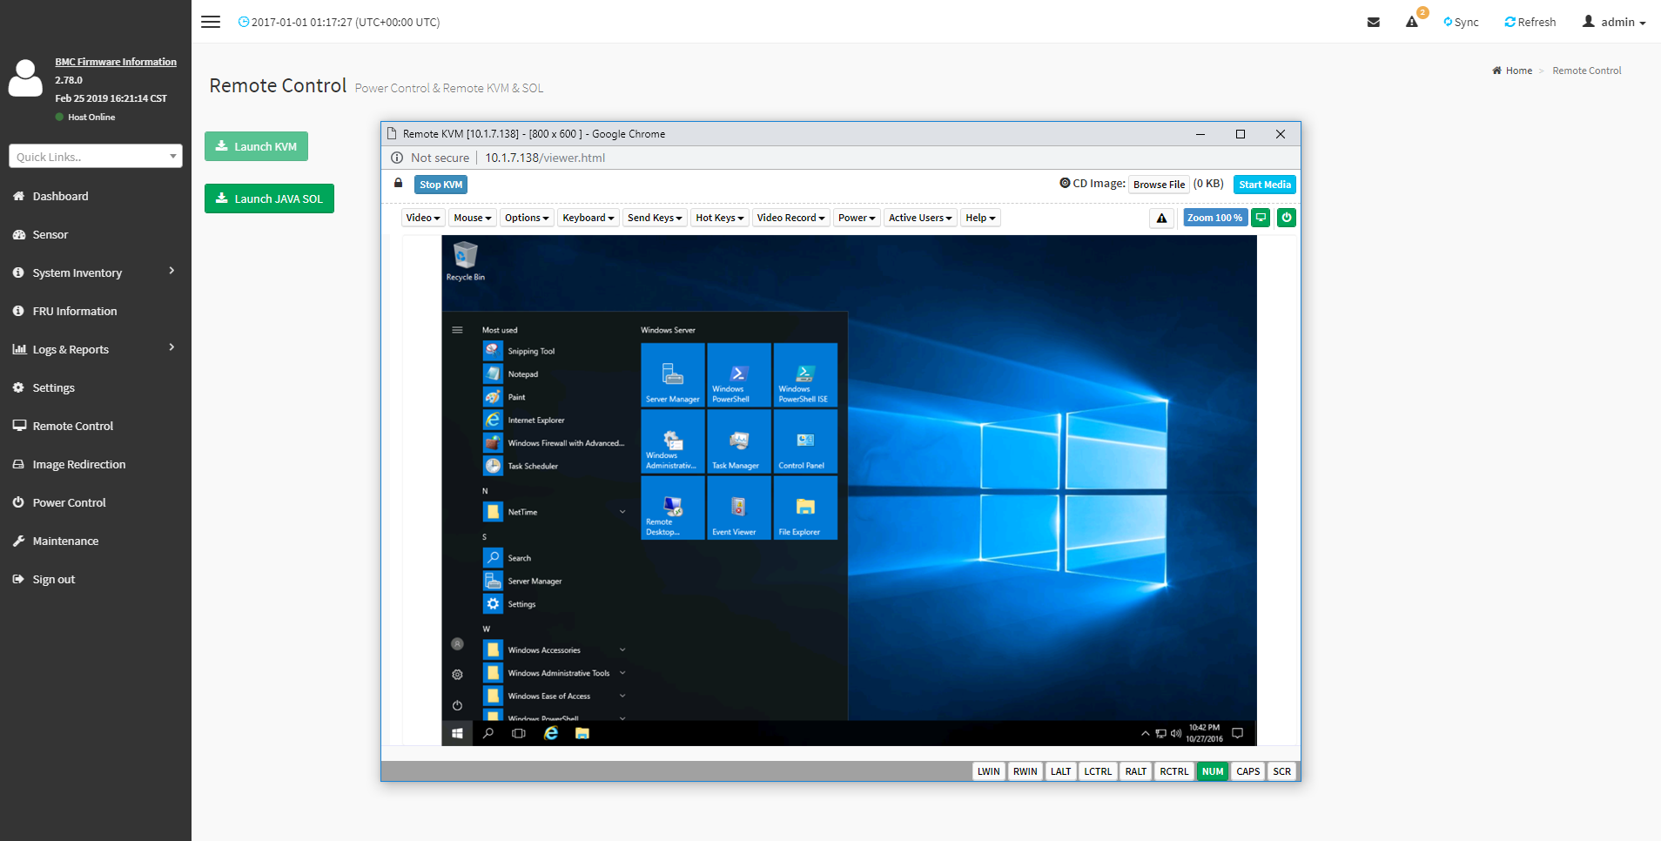The image size is (1661, 841).
Task: Click the green power icon in KVM toolbar
Action: click(1286, 218)
